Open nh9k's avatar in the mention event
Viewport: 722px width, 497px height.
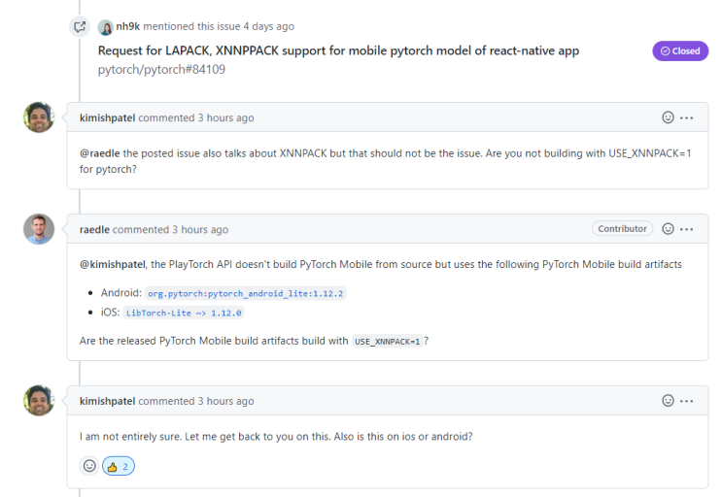click(106, 27)
